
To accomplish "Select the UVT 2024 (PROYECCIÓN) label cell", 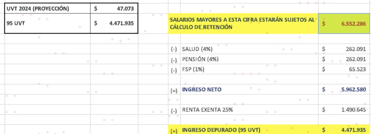I will tap(38, 9).
